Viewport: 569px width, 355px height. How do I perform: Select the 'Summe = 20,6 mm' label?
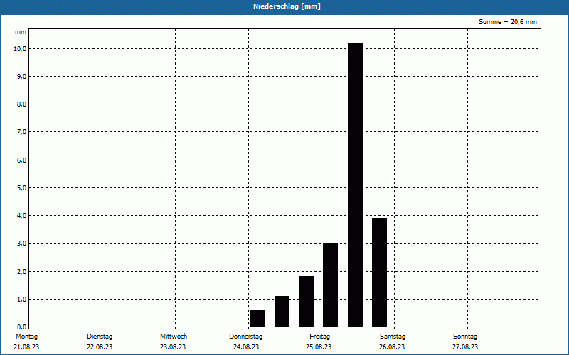click(508, 22)
